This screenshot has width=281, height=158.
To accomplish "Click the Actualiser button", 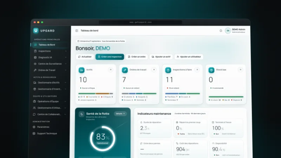I will pyautogui.click(x=85, y=57).
